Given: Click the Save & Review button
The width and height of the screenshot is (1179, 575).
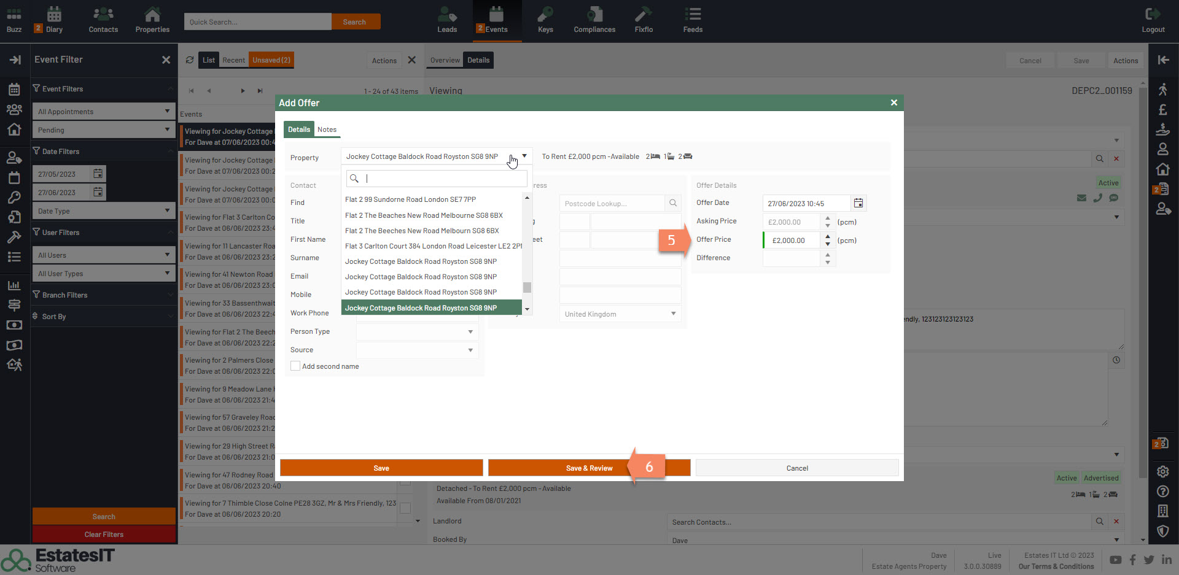Looking at the screenshot, I should tap(589, 468).
